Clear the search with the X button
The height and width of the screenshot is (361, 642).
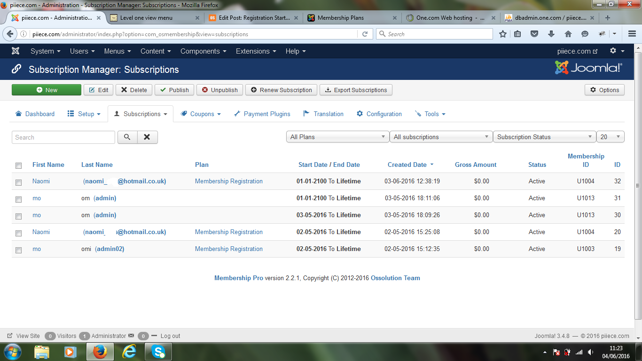point(147,137)
